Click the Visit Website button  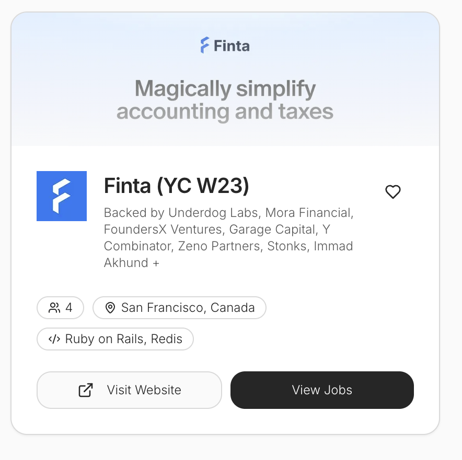tap(129, 390)
